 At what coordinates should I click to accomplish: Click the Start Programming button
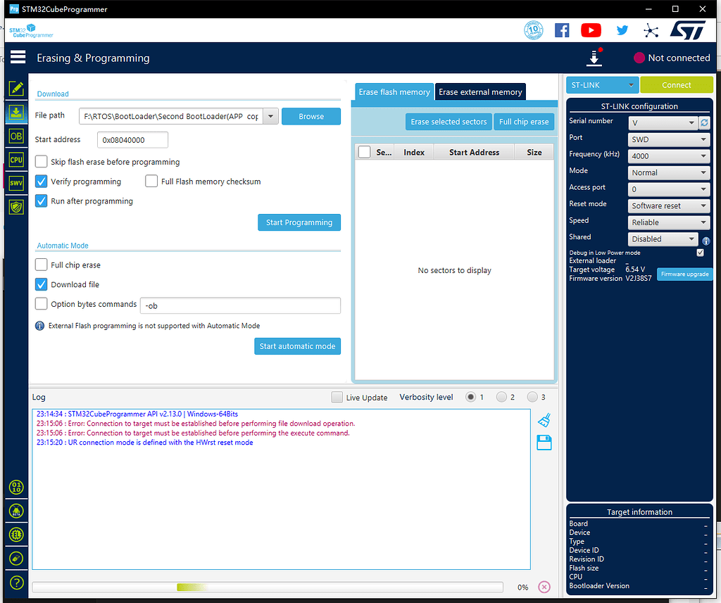299,222
